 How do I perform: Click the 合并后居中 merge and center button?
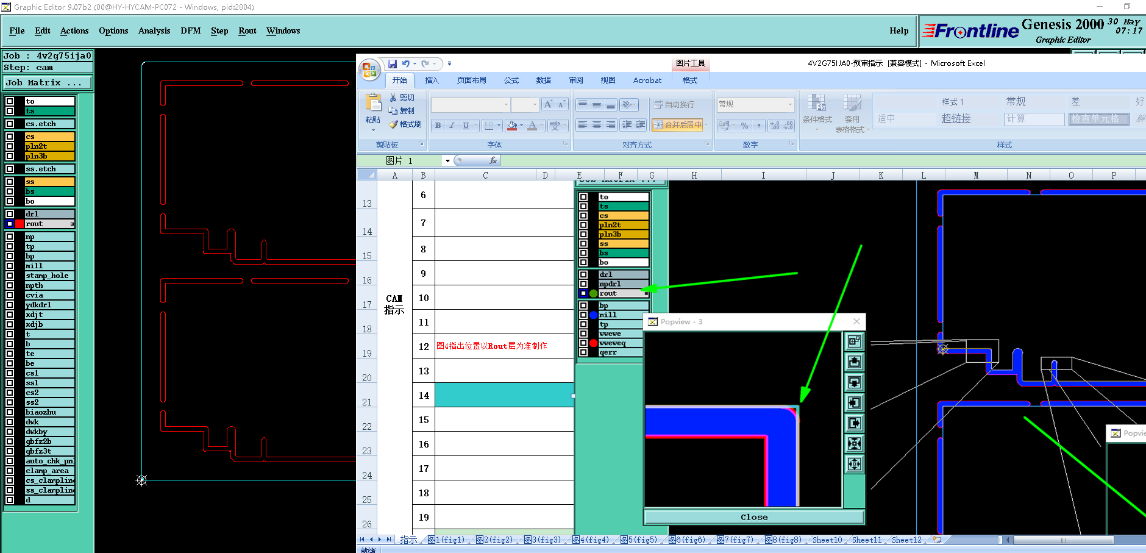tap(677, 125)
